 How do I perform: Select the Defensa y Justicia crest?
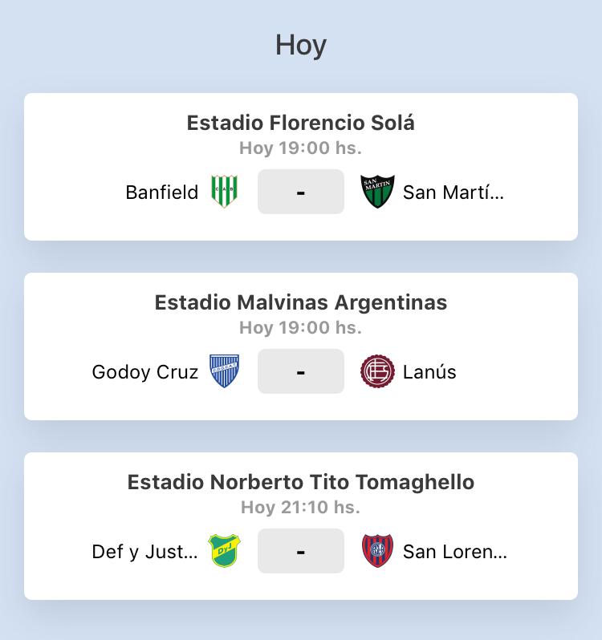(224, 551)
